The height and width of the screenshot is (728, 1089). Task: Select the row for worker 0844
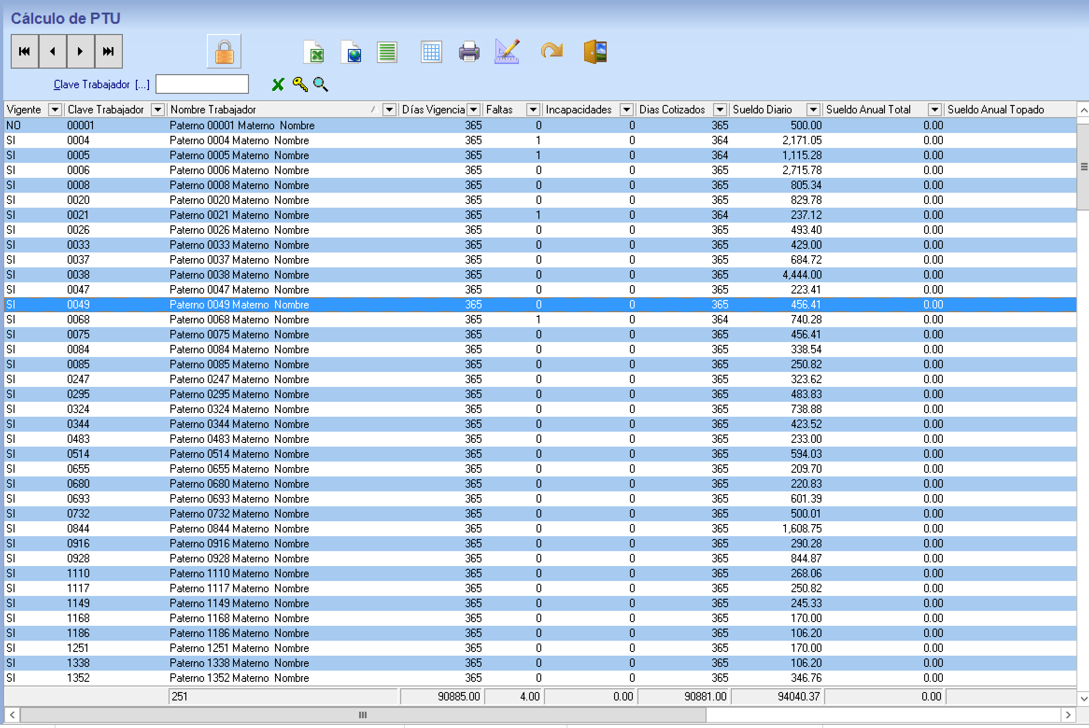coord(239,529)
